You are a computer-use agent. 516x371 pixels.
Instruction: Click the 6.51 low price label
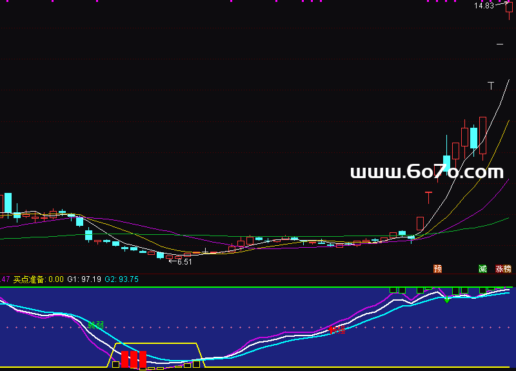[x=184, y=262]
